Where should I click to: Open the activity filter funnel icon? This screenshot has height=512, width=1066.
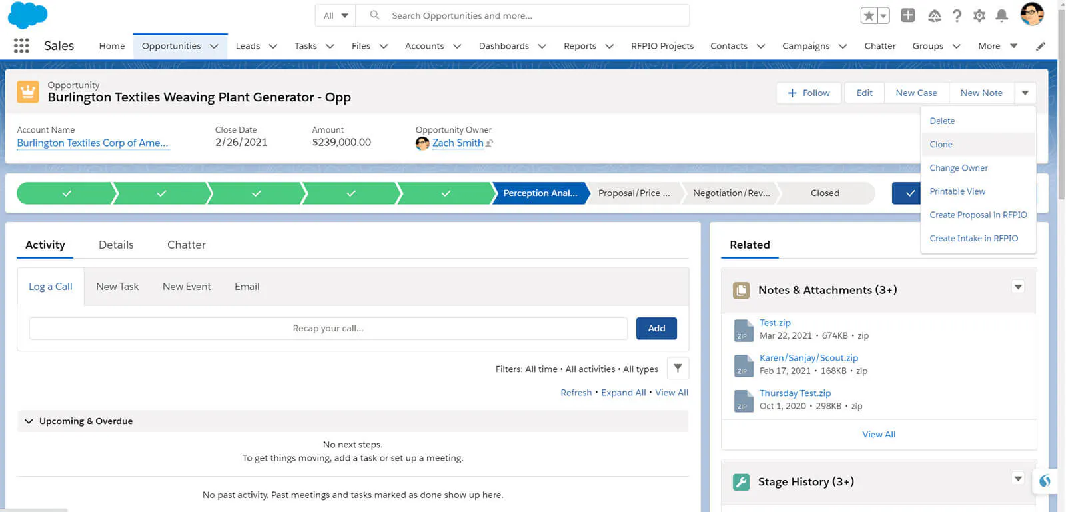[x=678, y=368]
